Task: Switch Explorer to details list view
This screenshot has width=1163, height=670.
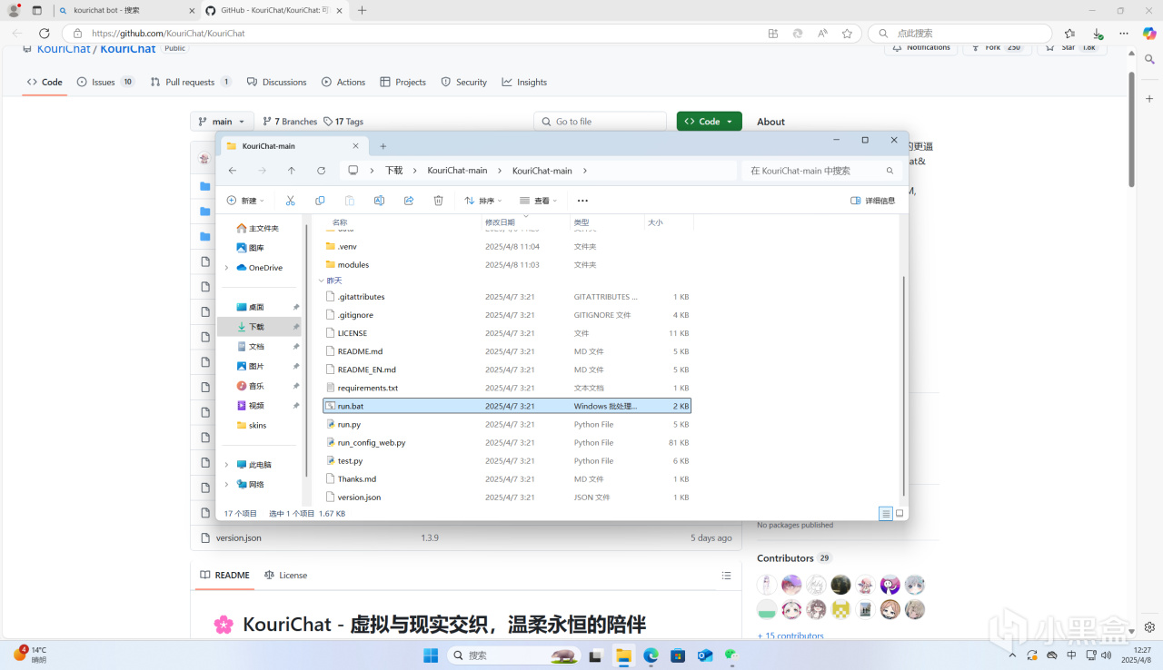Action: 886,513
